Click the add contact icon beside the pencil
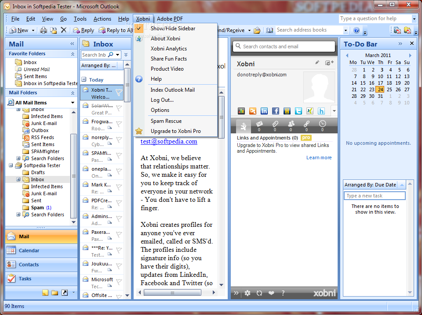 [329, 63]
